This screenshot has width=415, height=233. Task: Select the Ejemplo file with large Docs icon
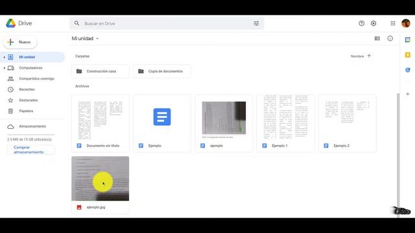pyautogui.click(x=162, y=124)
